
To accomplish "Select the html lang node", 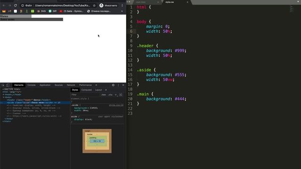I will pos(11,92).
